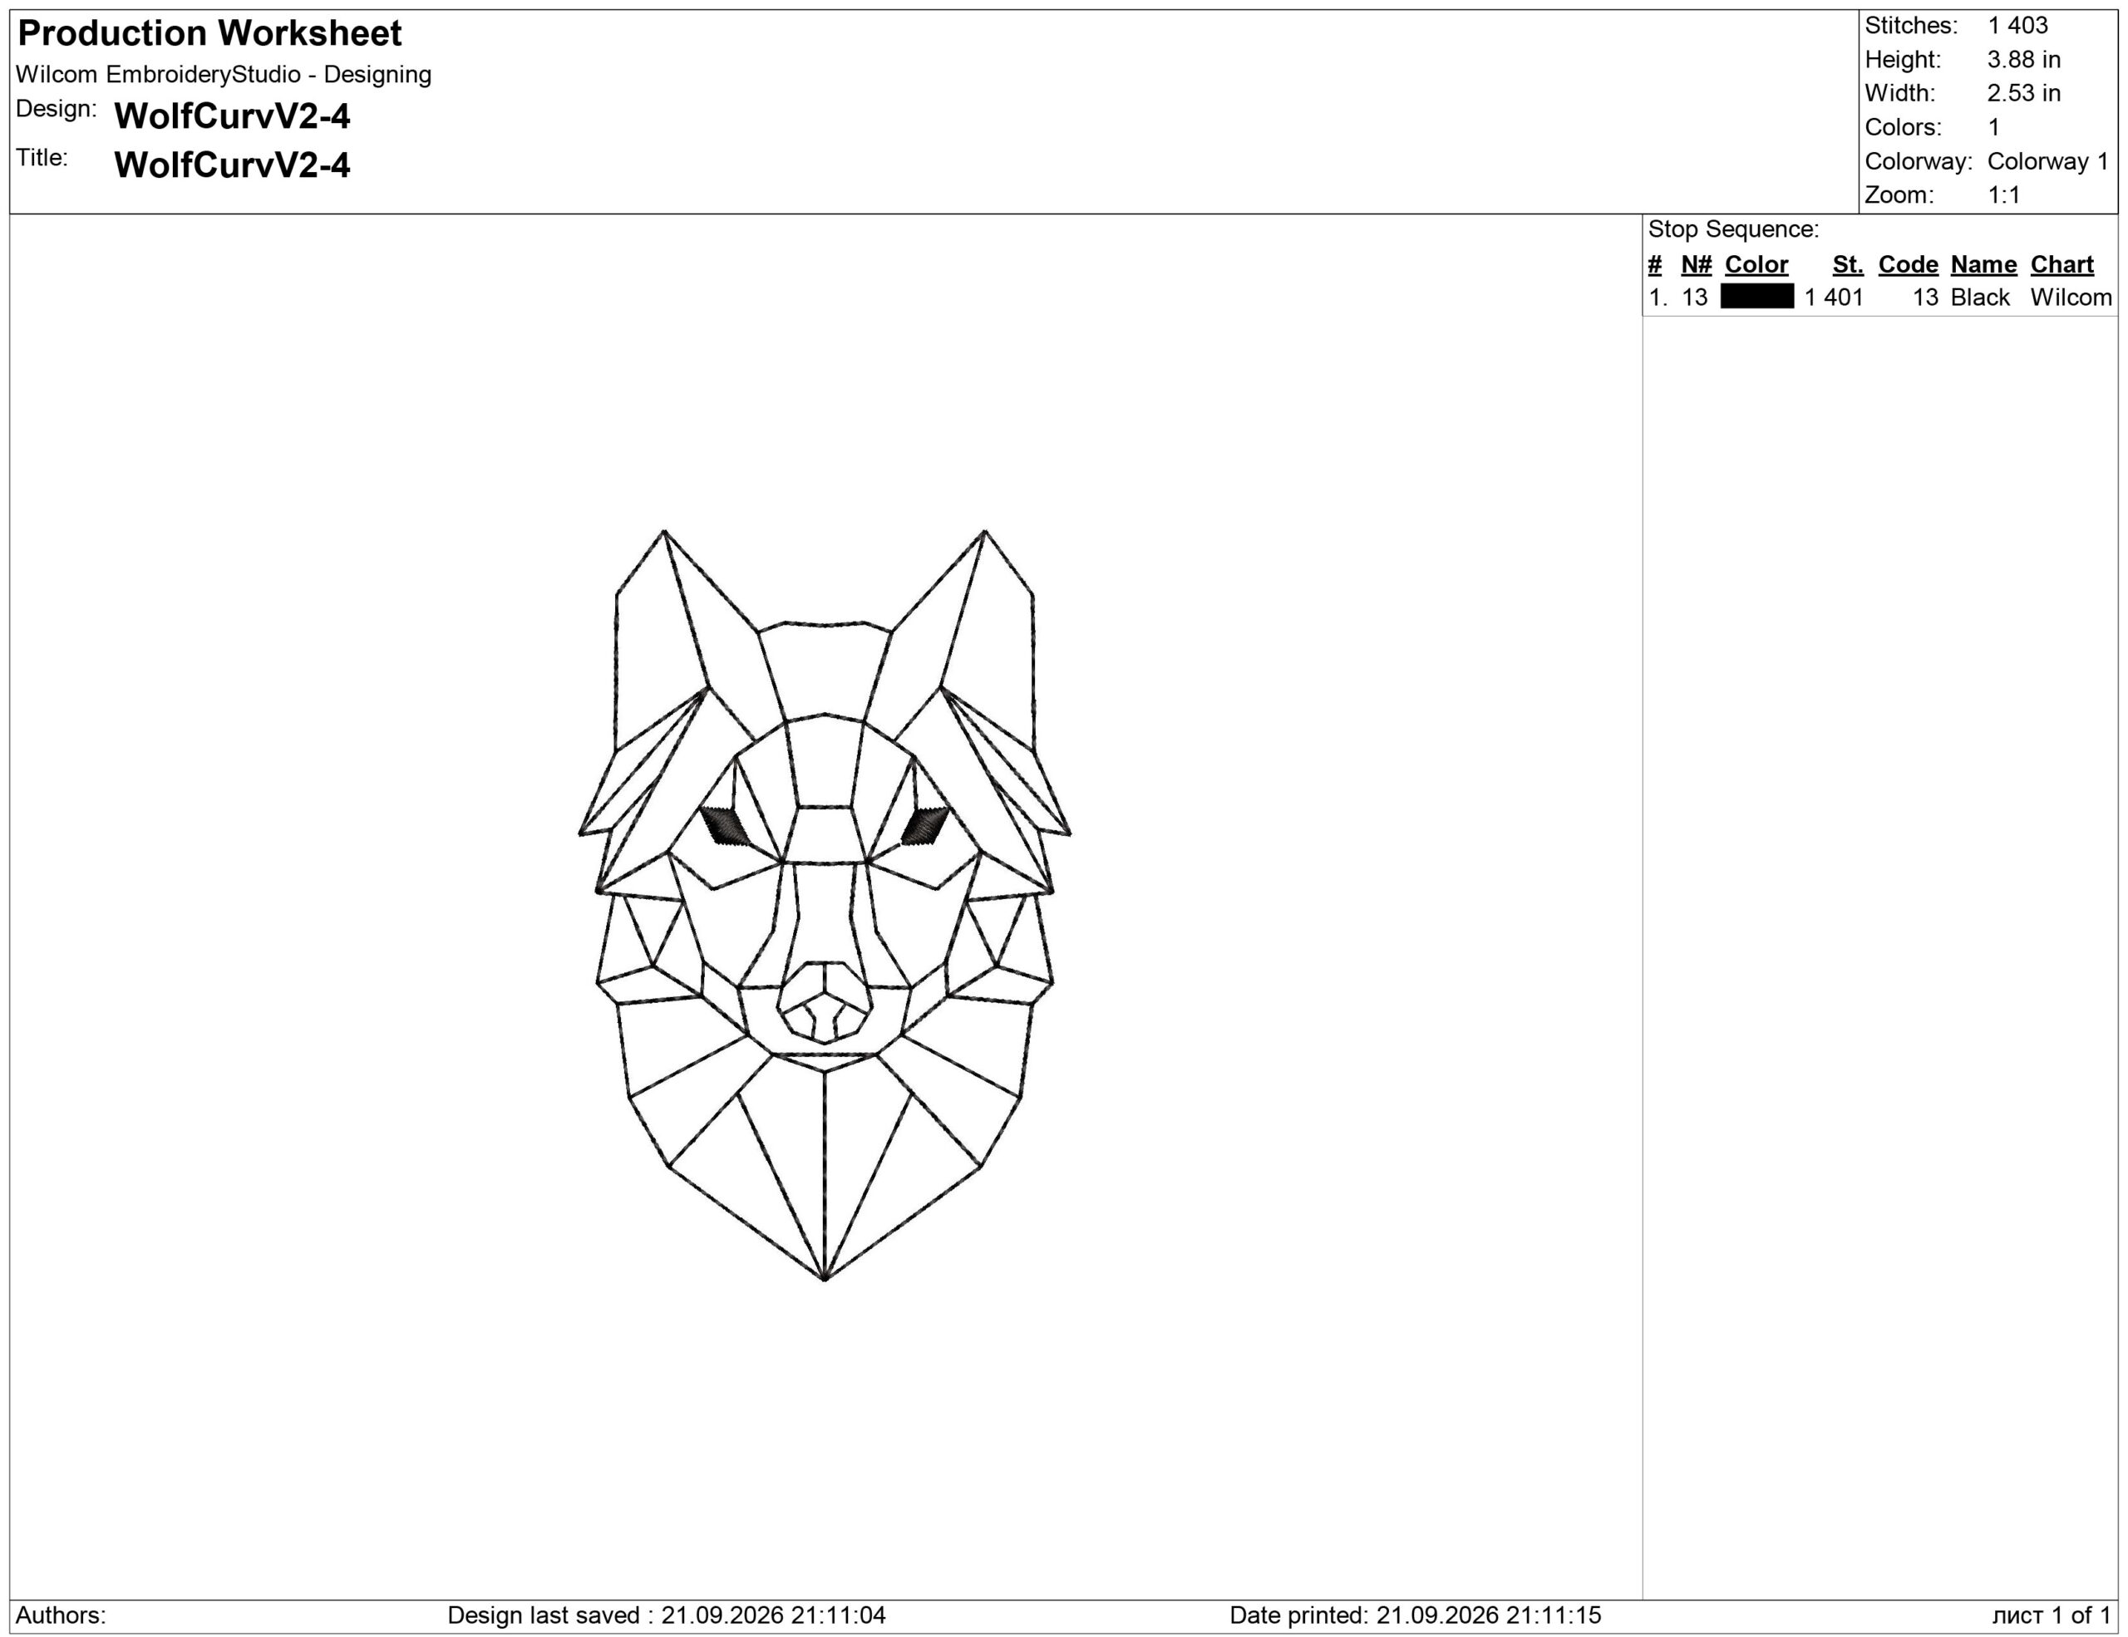Click the 'Name' column header

click(x=1983, y=265)
